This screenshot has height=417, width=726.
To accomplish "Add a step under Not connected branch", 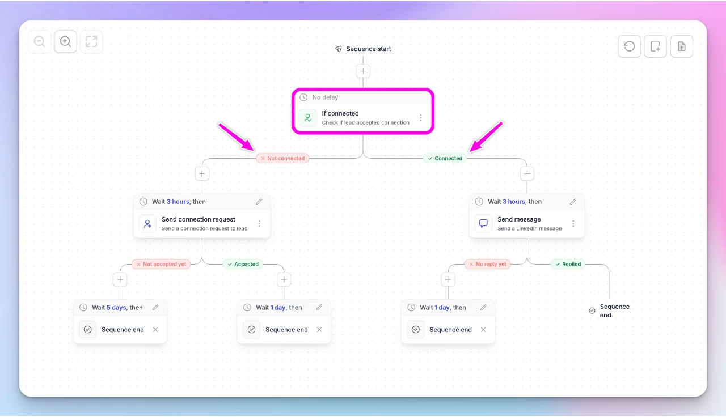I will (x=202, y=173).
